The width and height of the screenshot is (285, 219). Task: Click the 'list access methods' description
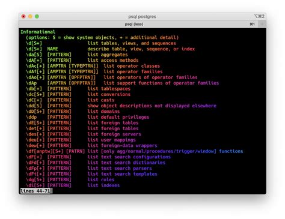pyautogui.click(x=113, y=60)
